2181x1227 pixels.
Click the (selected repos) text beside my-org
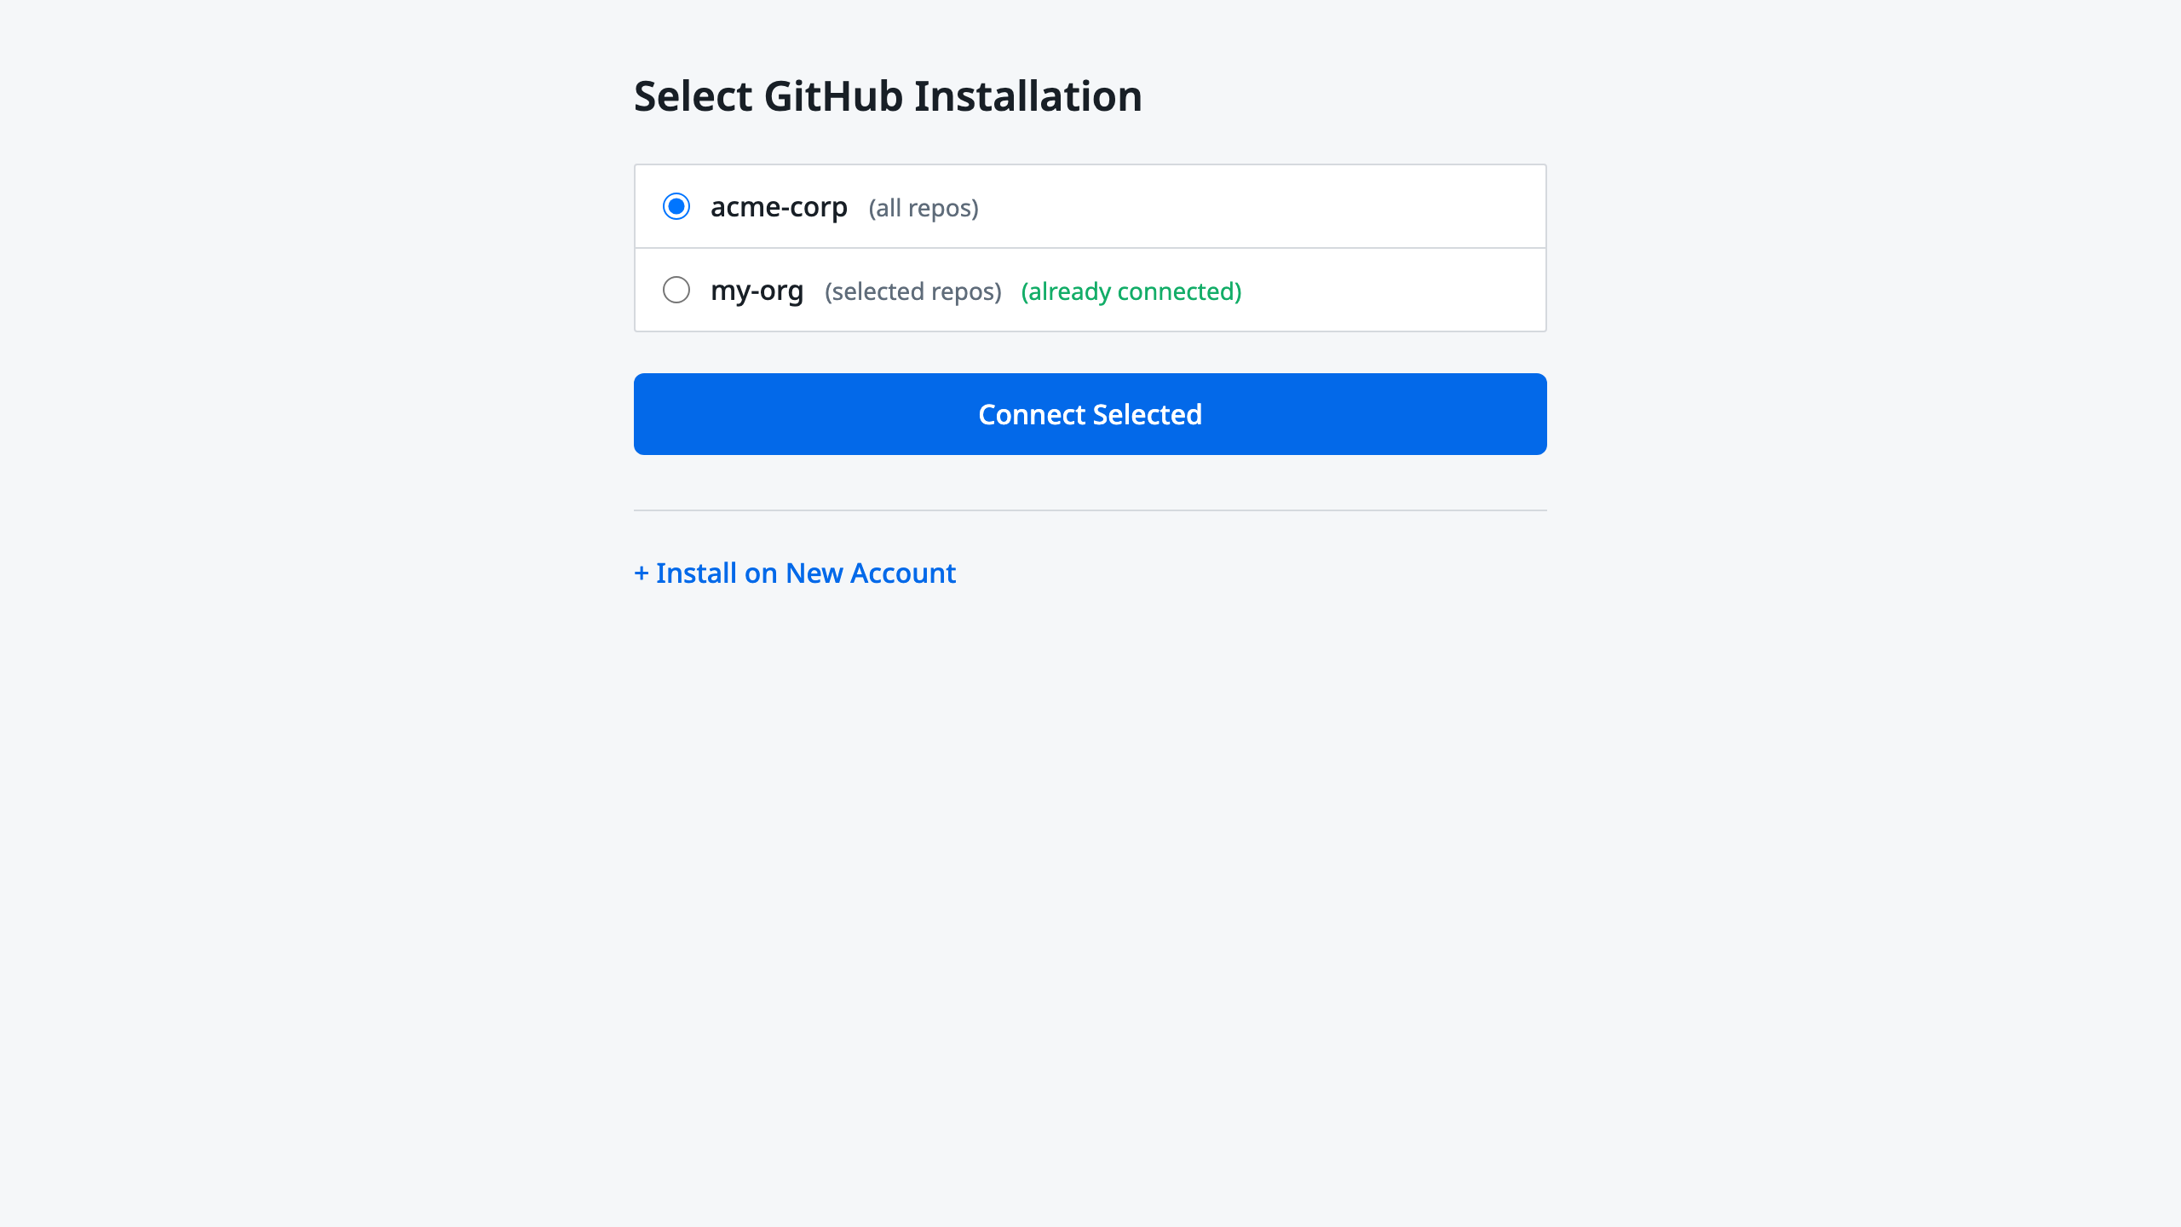coord(912,291)
